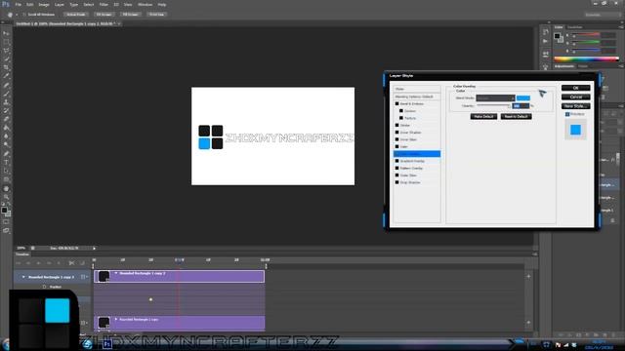Click the New Style button
Image resolution: width=625 pixels, height=351 pixels.
[575, 106]
